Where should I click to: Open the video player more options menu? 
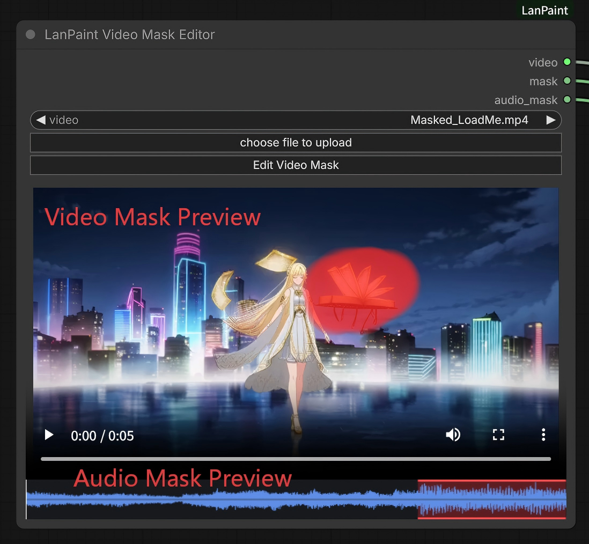click(x=543, y=435)
